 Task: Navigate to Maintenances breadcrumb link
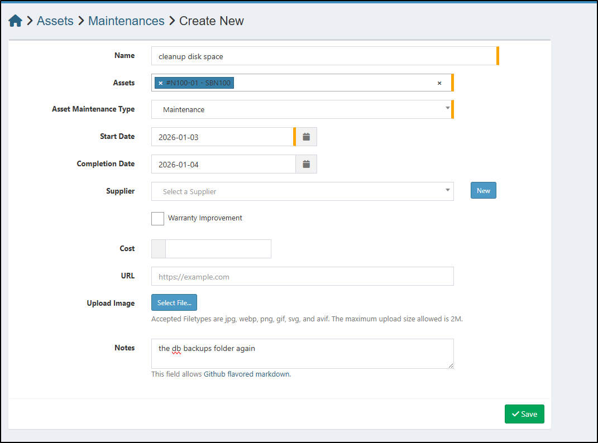(126, 21)
